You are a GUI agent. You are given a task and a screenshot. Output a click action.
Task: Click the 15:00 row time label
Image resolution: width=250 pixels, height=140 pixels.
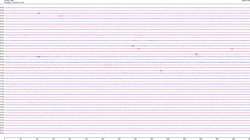pos(2,89)
